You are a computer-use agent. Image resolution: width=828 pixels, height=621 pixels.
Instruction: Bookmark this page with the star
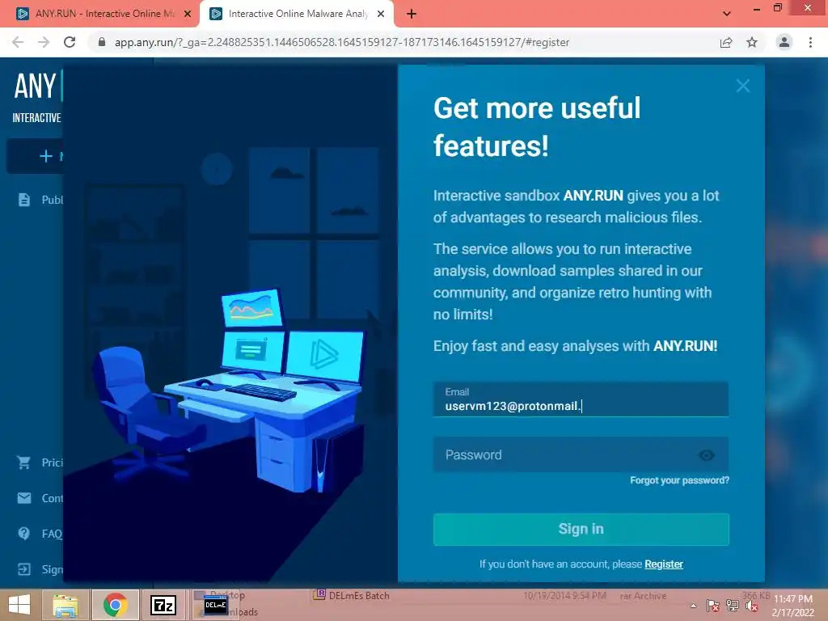[752, 42]
